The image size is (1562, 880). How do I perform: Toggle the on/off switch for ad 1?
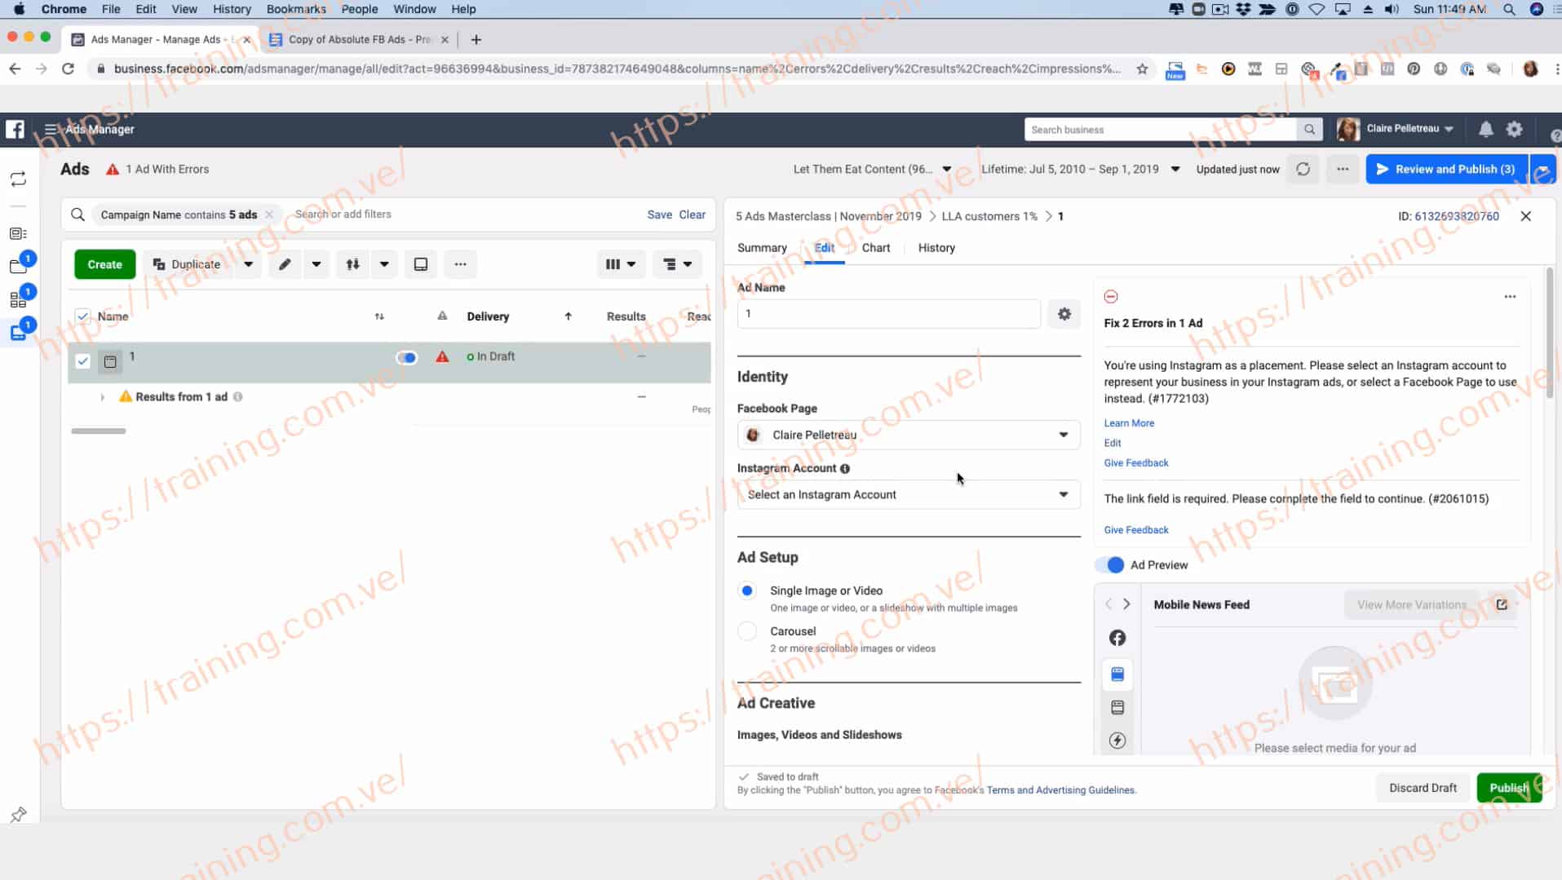coord(406,357)
